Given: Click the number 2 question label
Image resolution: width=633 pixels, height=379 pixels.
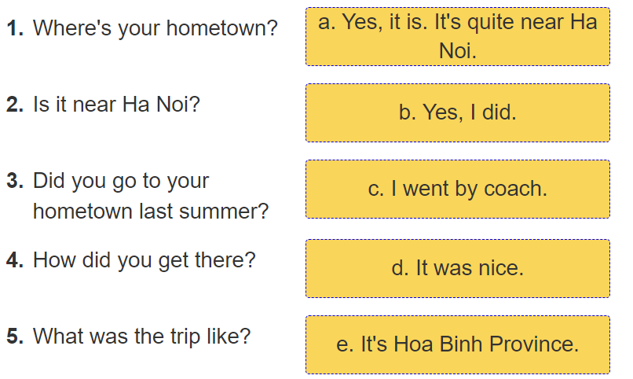Looking at the screenshot, I should (x=15, y=105).
